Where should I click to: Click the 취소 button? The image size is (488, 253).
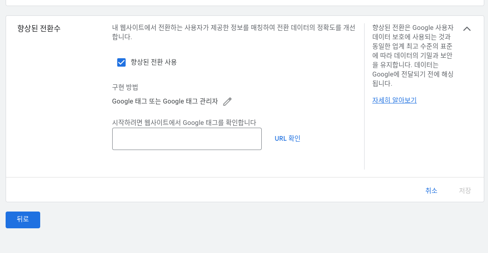(431, 191)
